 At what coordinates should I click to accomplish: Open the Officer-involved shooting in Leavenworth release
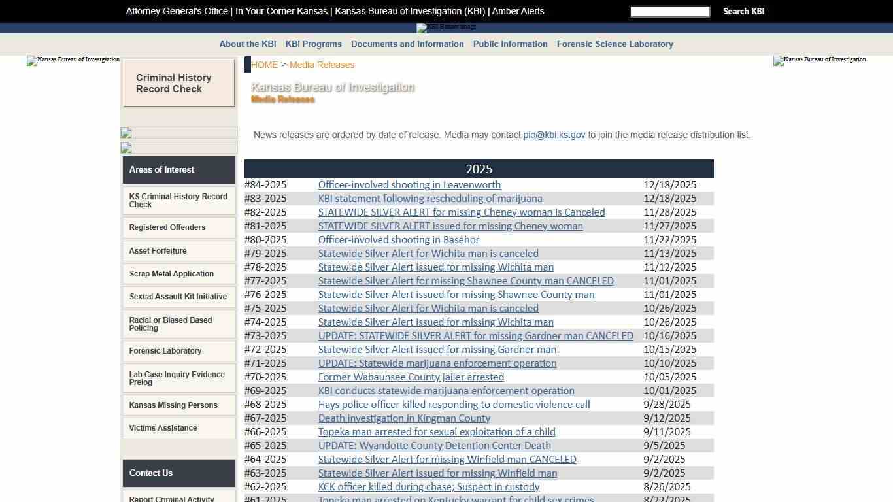pos(409,184)
